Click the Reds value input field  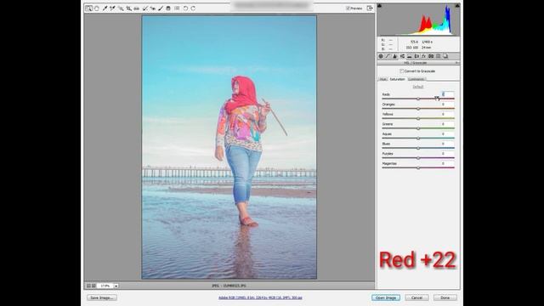[x=448, y=94]
